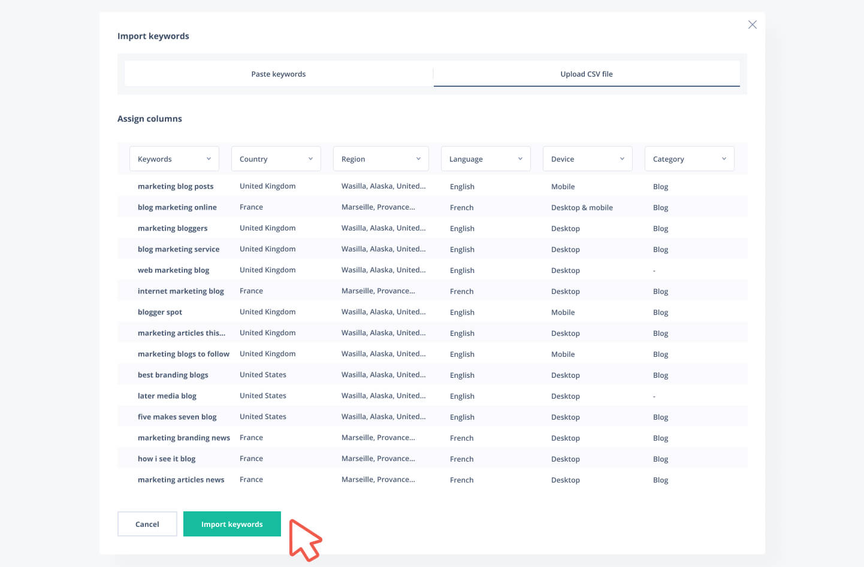Click the 'blog marketing online' keyword
This screenshot has height=567, width=864.
[177, 207]
